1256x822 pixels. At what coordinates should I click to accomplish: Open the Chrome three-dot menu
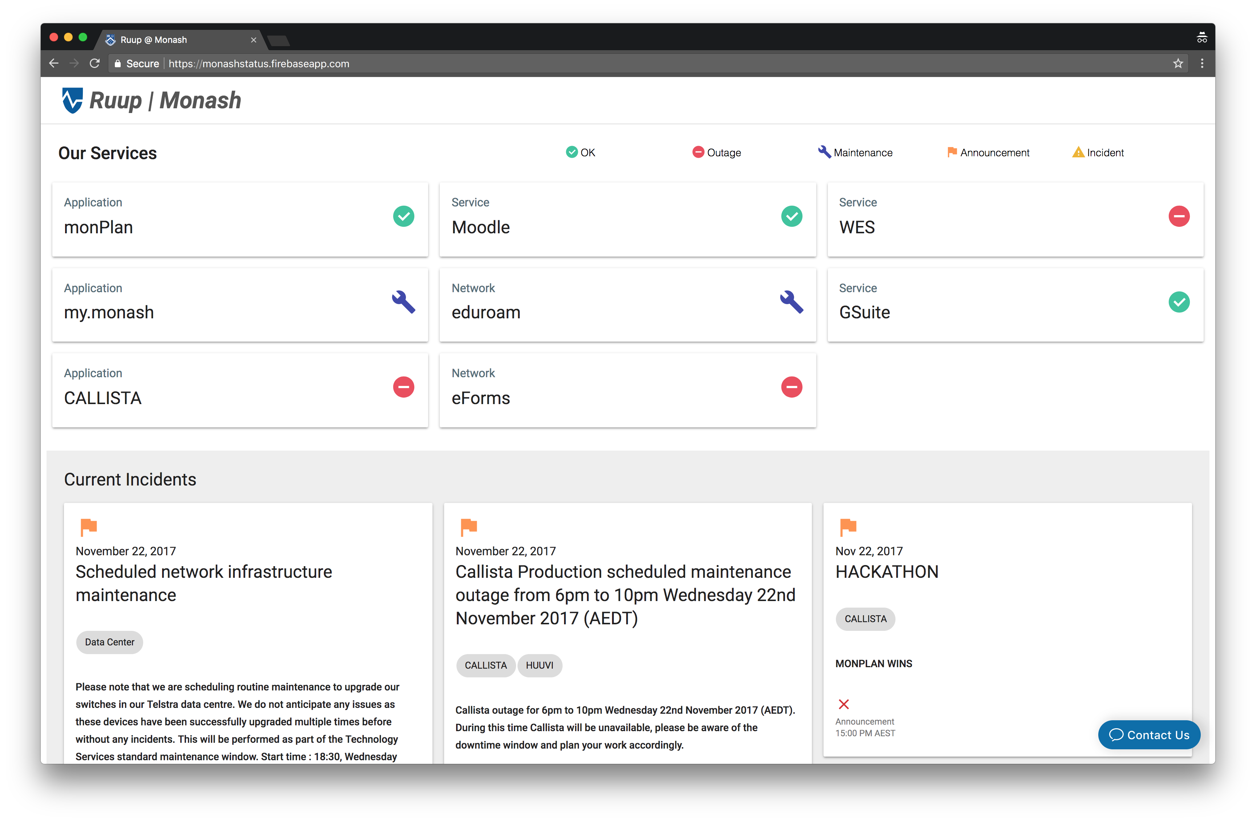point(1201,64)
